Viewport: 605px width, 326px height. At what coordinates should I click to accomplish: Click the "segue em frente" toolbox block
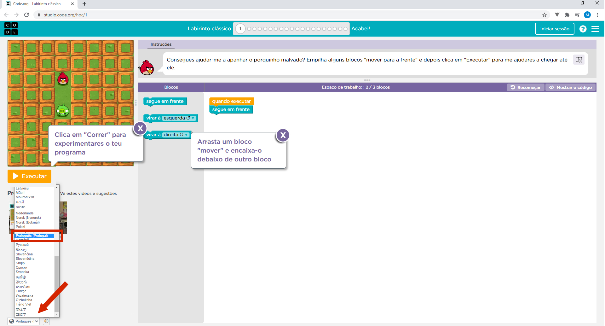click(x=165, y=101)
